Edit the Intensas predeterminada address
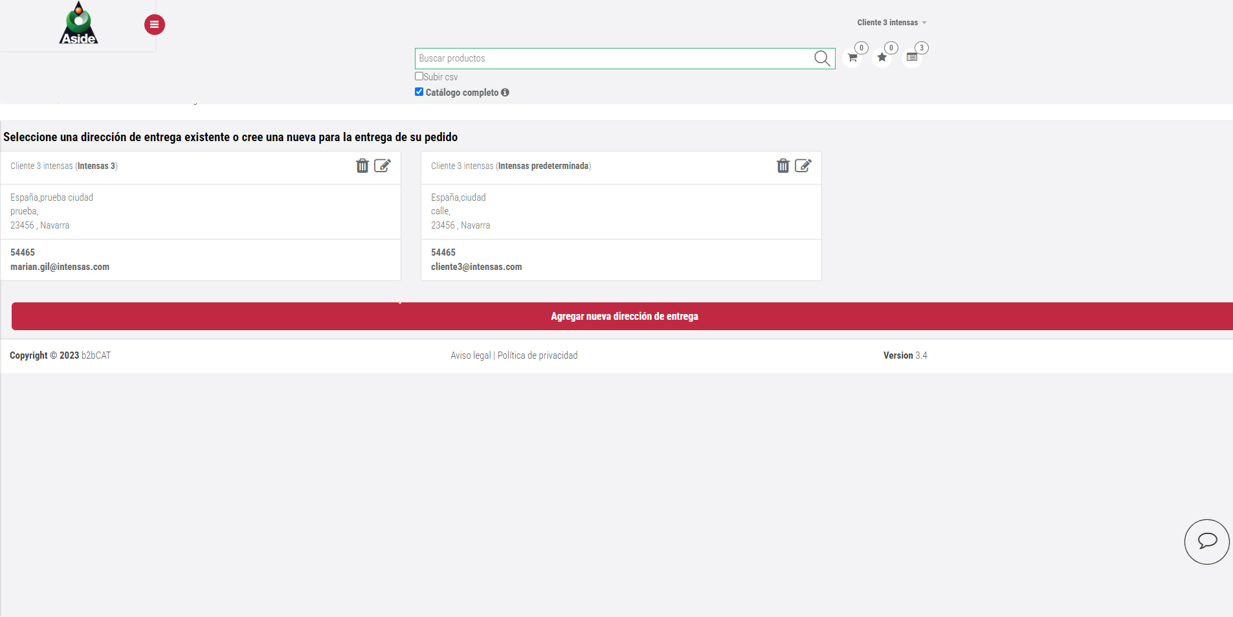Viewport: 1233px width, 617px height. coord(803,166)
